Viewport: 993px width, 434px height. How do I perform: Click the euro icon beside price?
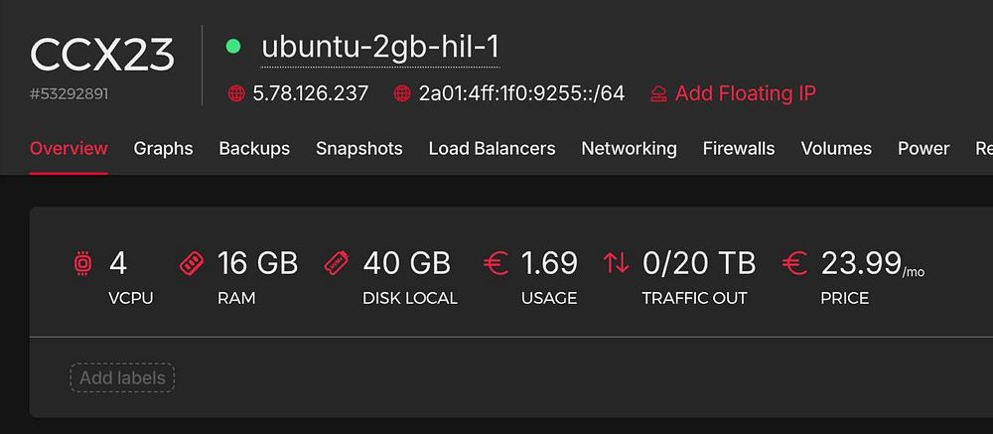tap(794, 263)
